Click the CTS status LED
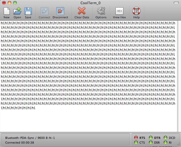 (136, 143)
